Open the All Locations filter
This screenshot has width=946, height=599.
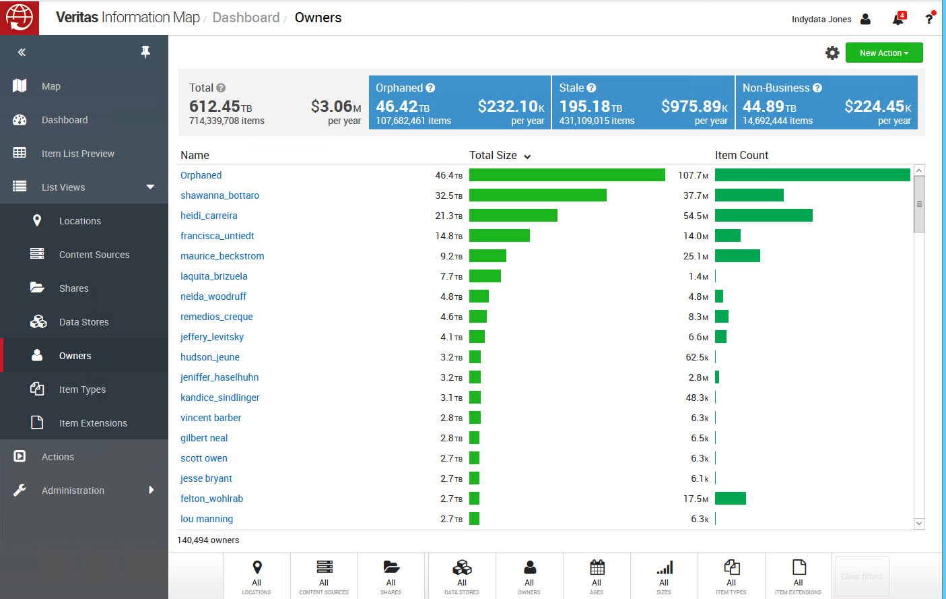click(x=257, y=577)
